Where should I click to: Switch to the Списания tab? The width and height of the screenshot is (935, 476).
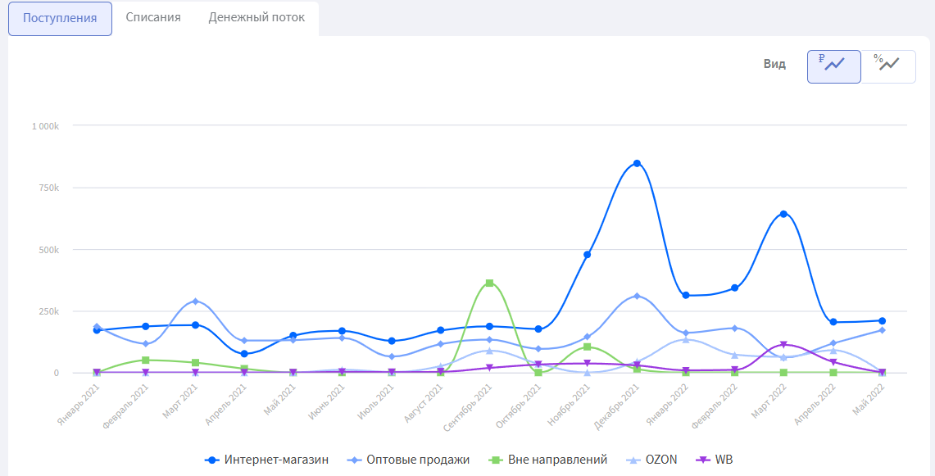tap(153, 17)
